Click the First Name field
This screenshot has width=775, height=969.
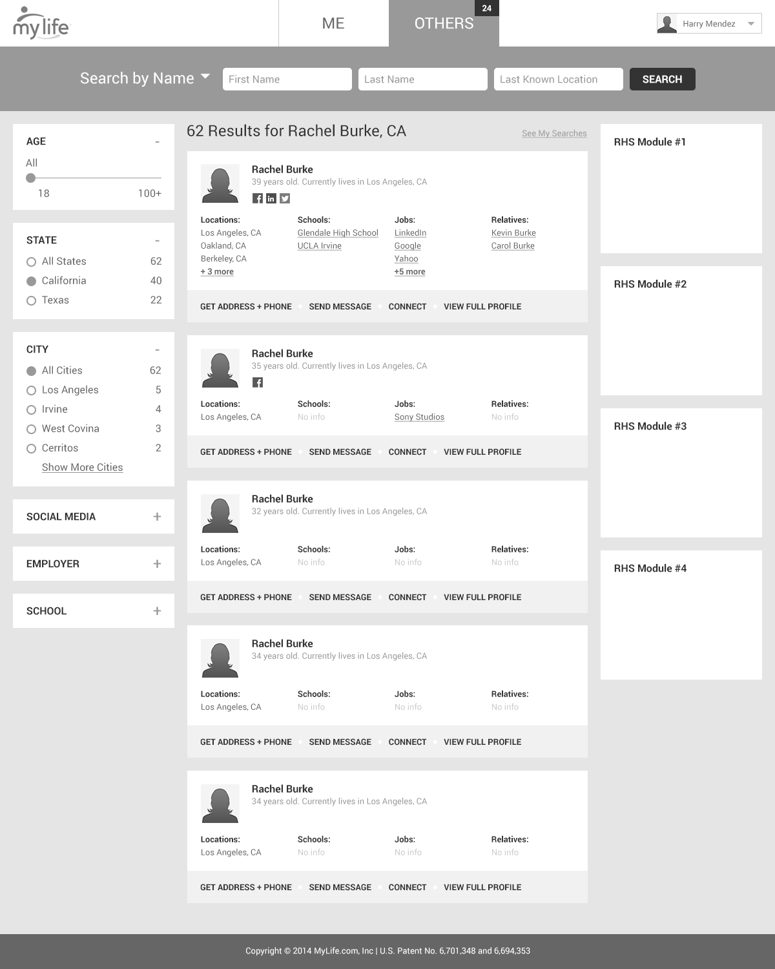pos(287,79)
